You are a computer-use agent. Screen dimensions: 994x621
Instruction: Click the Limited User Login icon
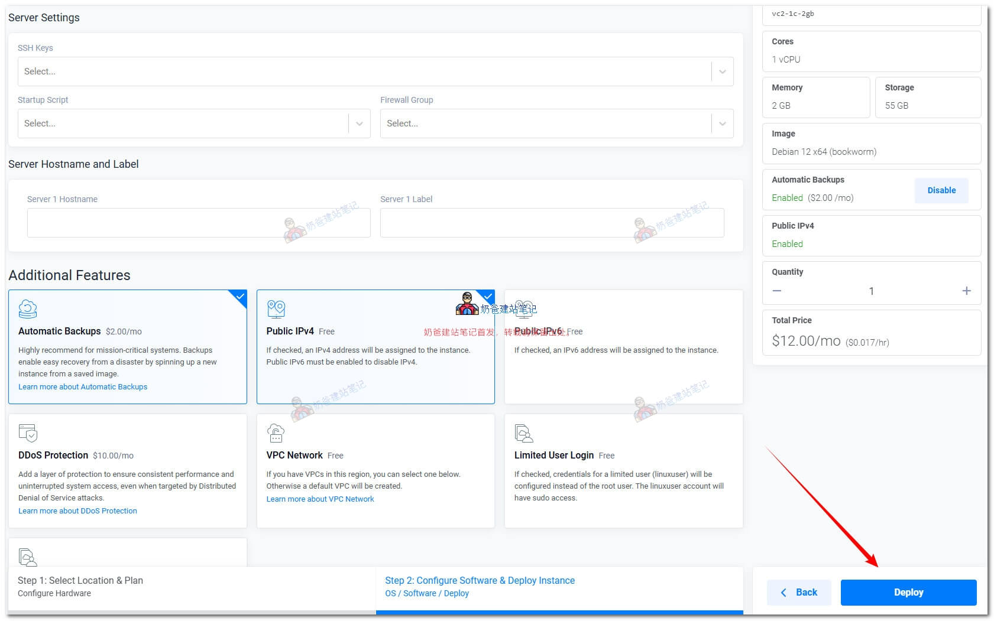point(524,433)
